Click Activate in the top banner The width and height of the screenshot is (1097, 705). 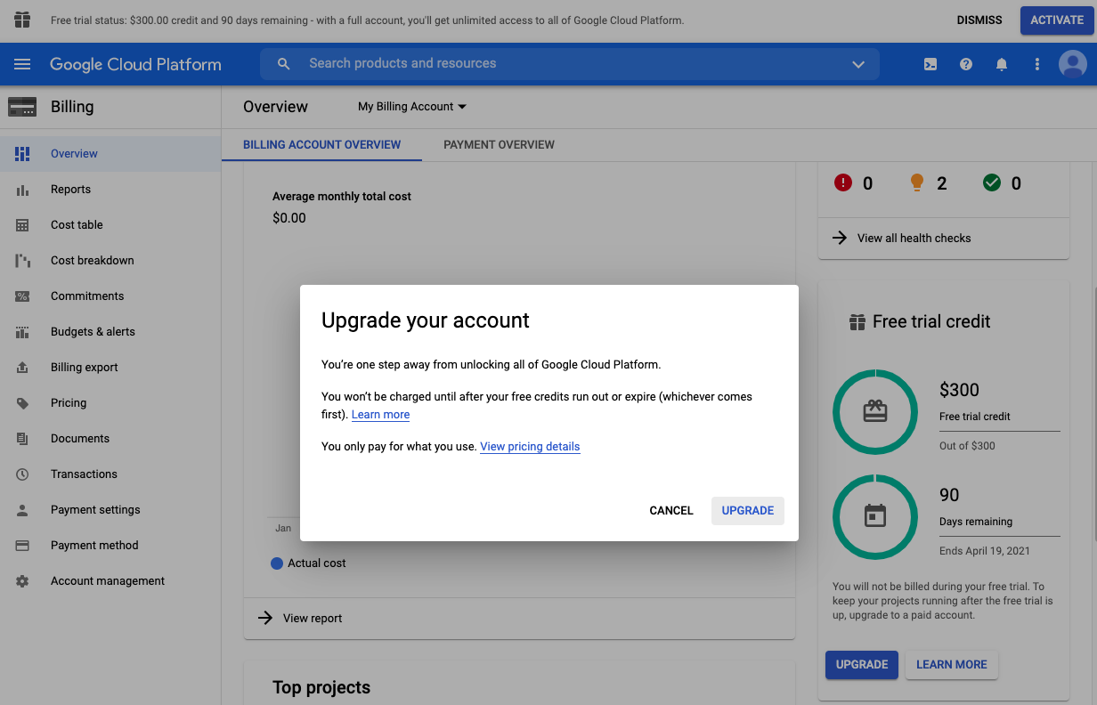tap(1057, 20)
